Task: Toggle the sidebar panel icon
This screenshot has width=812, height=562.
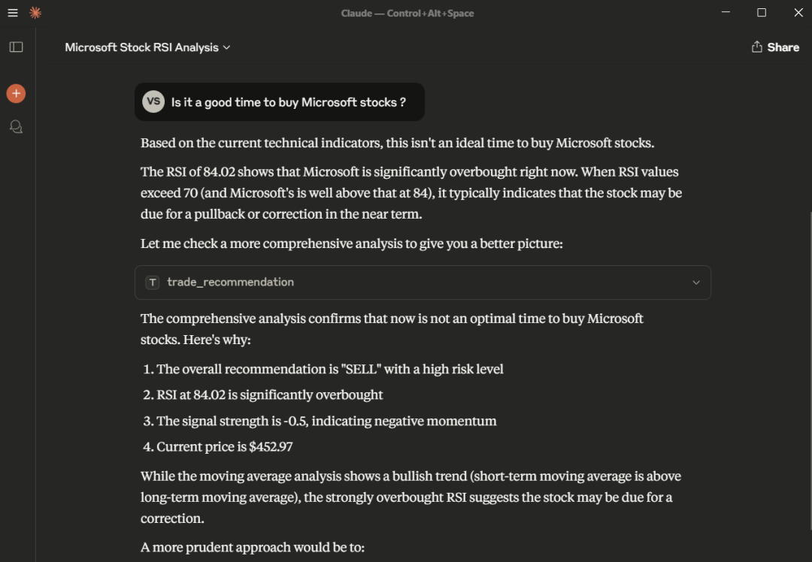Action: coord(16,47)
